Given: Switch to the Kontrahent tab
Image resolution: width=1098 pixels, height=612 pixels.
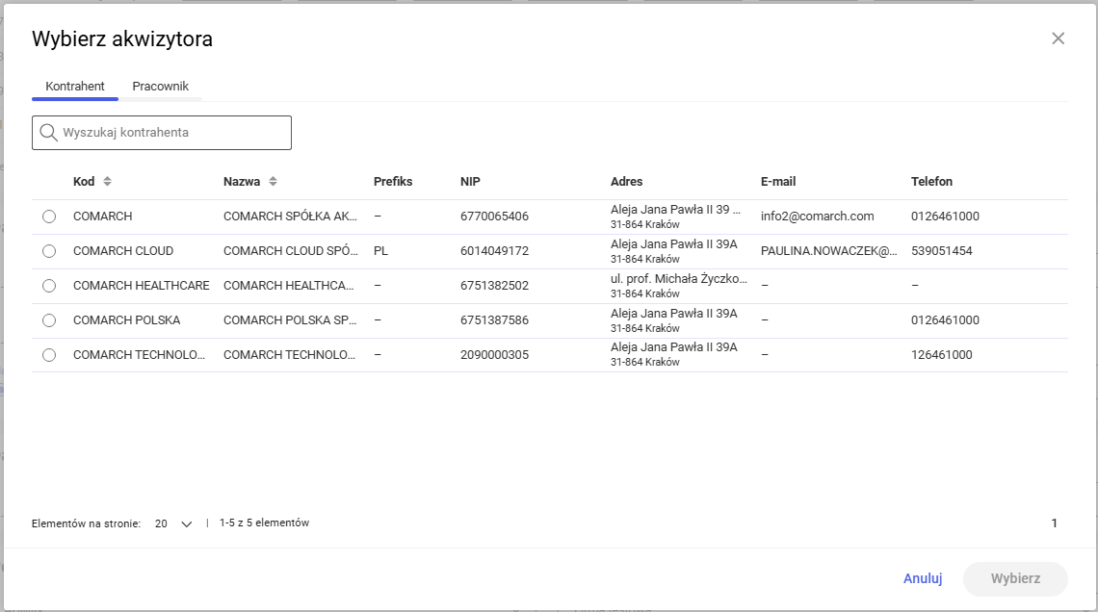Looking at the screenshot, I should click(75, 86).
